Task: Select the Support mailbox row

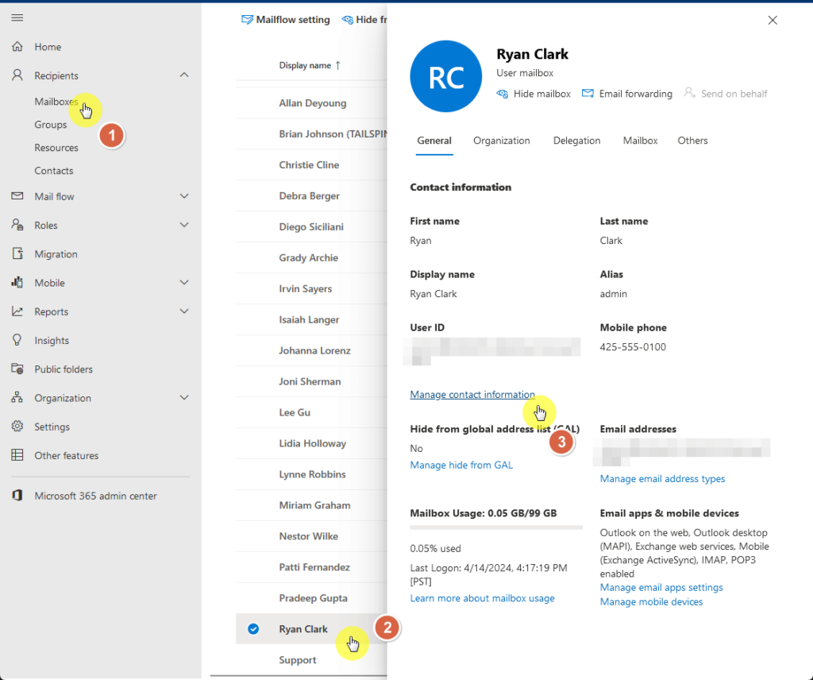Action: click(x=311, y=660)
